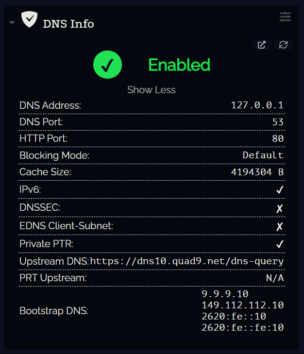Click bootstrap DNS entry 2620:fe::fe:10
The height and width of the screenshot is (354, 304).
[242, 327]
